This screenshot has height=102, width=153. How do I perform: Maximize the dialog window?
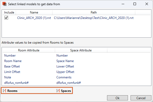(x=135, y=4)
